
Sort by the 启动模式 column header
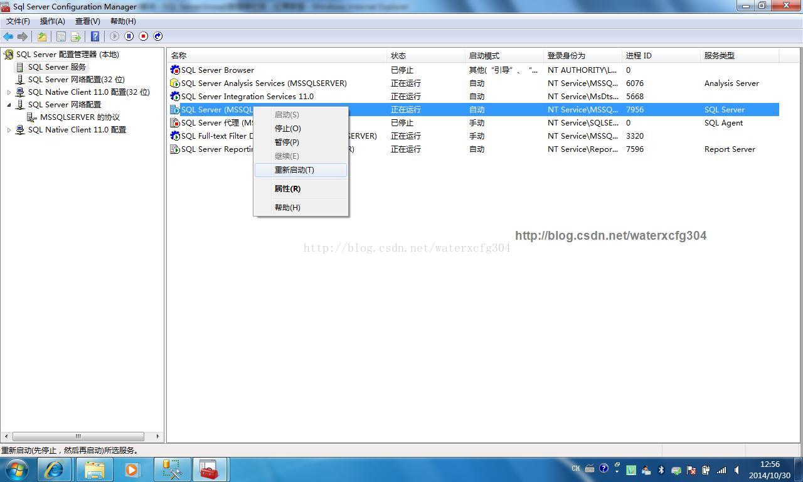pos(505,56)
